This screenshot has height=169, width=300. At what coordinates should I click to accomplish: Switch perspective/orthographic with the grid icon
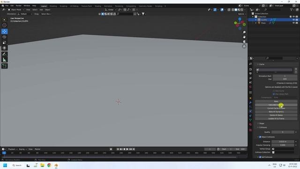coord(244,46)
